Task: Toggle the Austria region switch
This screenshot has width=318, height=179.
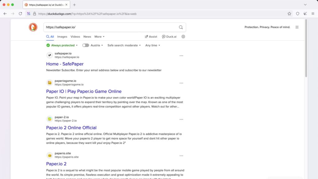Action: (86, 45)
